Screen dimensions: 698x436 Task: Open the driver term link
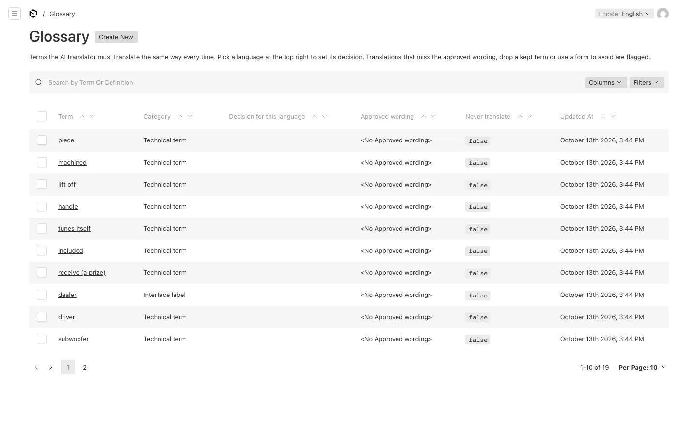[66, 317]
